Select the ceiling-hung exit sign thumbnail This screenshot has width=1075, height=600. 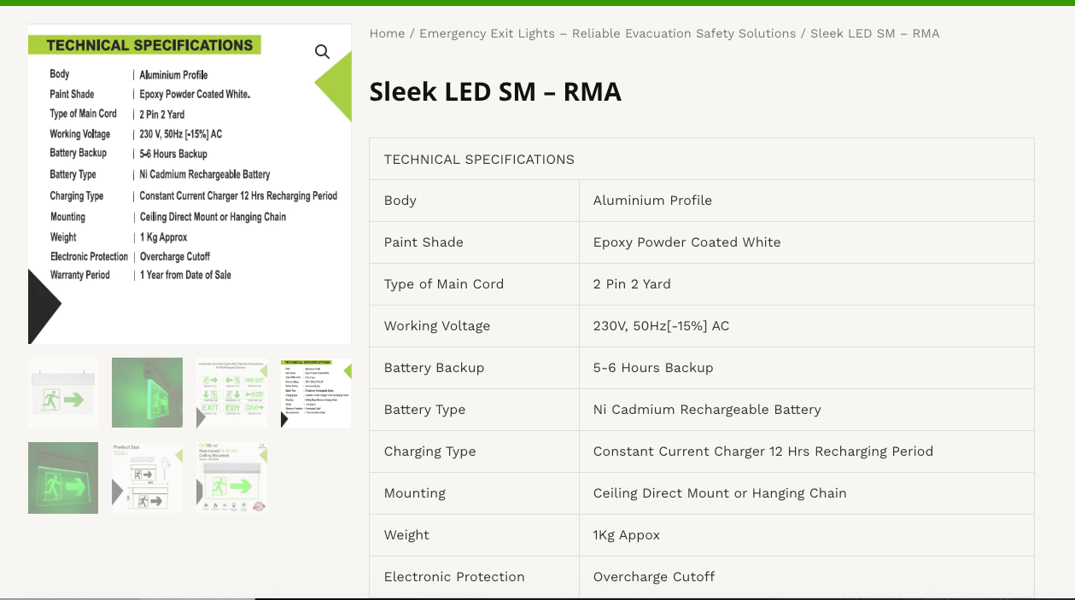pyautogui.click(x=63, y=393)
